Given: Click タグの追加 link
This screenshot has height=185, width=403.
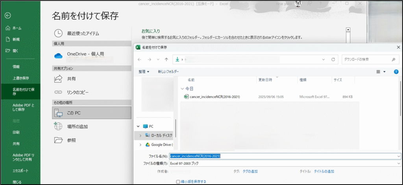Looking at the screenshot, I should click(250, 172).
